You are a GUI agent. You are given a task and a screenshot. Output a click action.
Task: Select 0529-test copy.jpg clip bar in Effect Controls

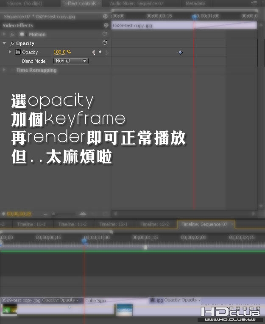click(x=184, y=25)
